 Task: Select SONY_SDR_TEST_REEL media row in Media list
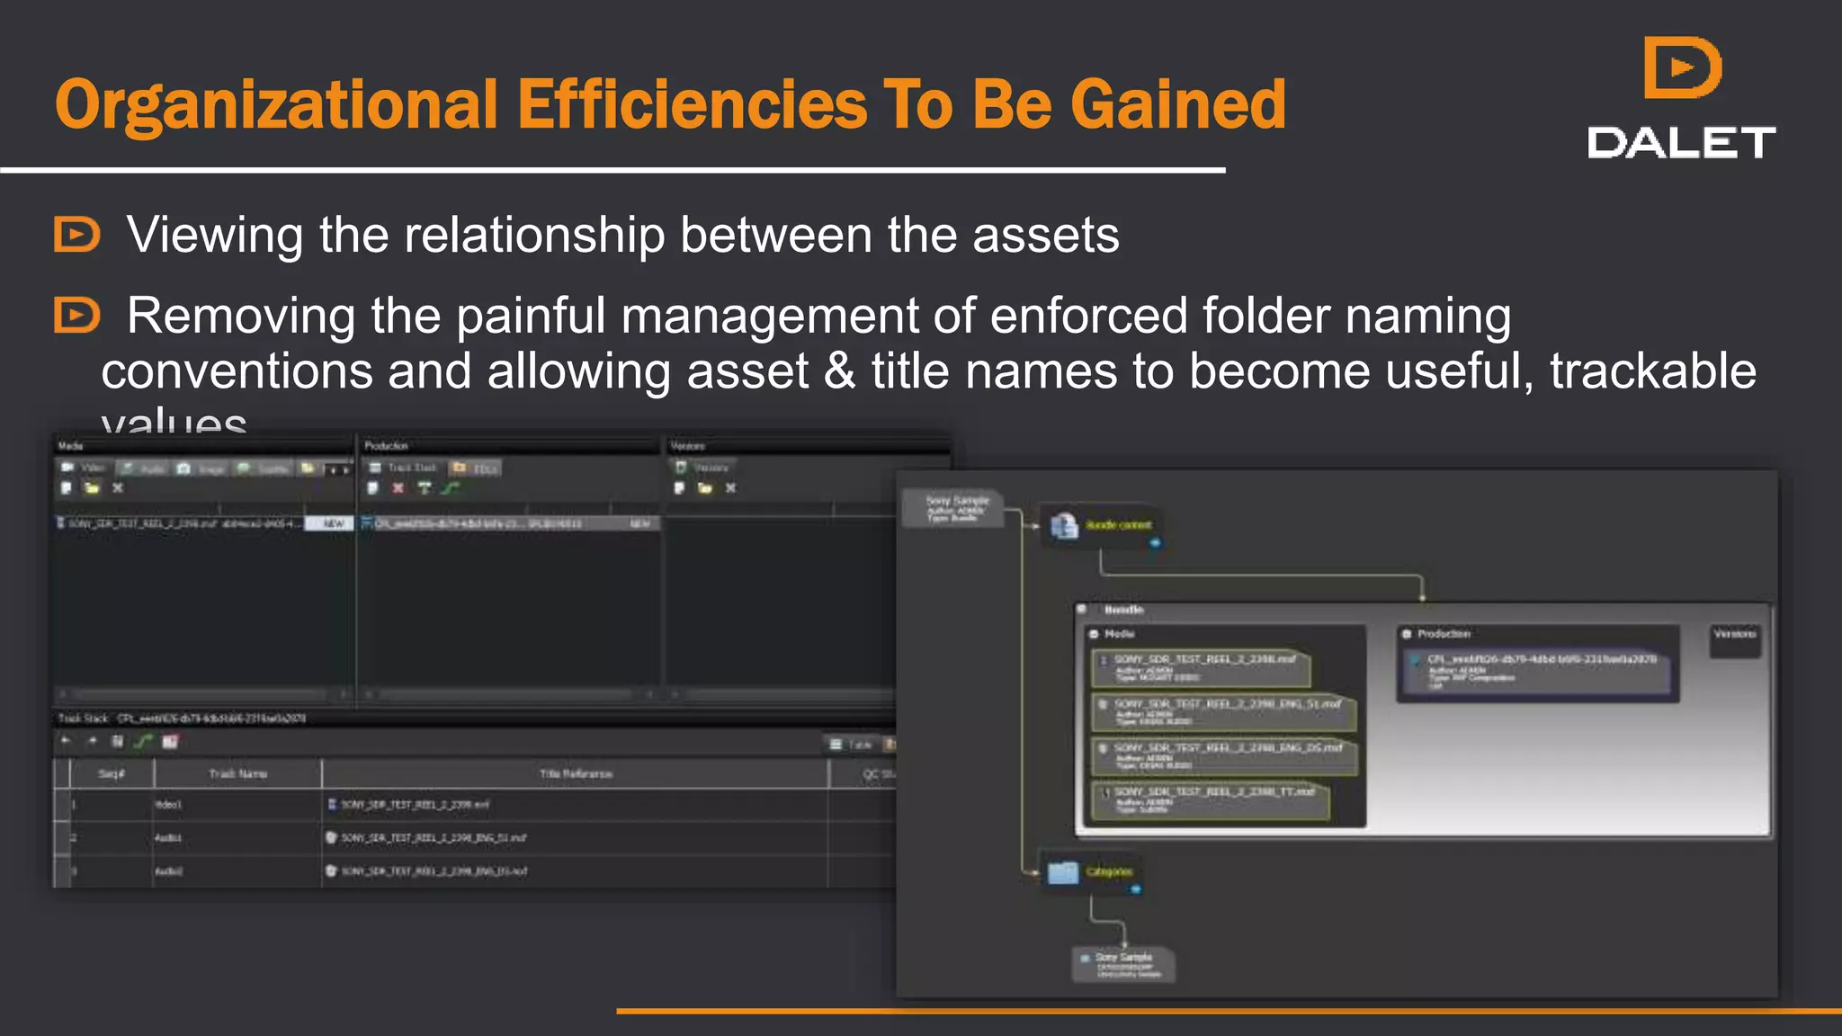[x=204, y=523]
